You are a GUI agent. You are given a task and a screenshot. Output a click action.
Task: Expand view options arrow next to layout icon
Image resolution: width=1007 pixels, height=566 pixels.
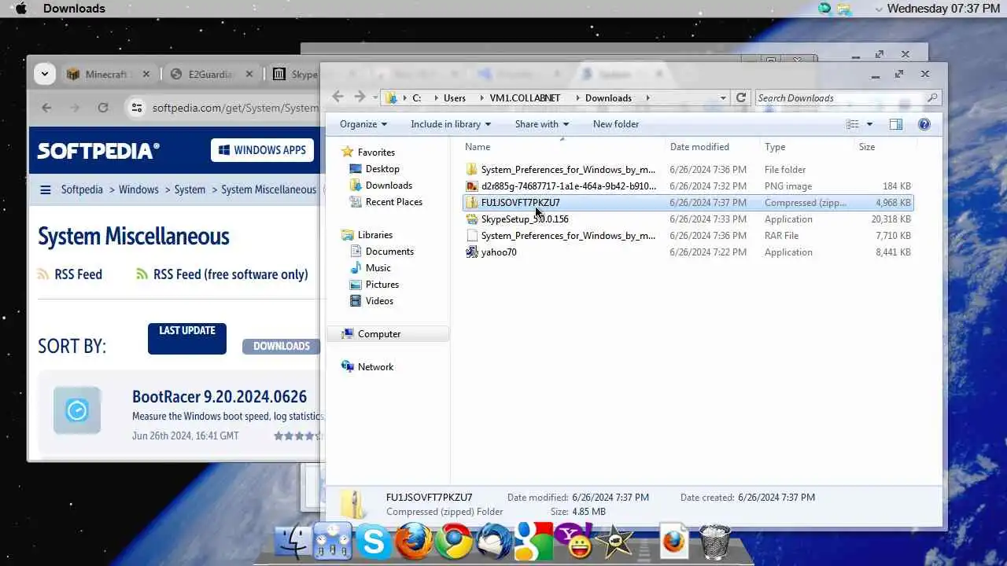click(869, 124)
